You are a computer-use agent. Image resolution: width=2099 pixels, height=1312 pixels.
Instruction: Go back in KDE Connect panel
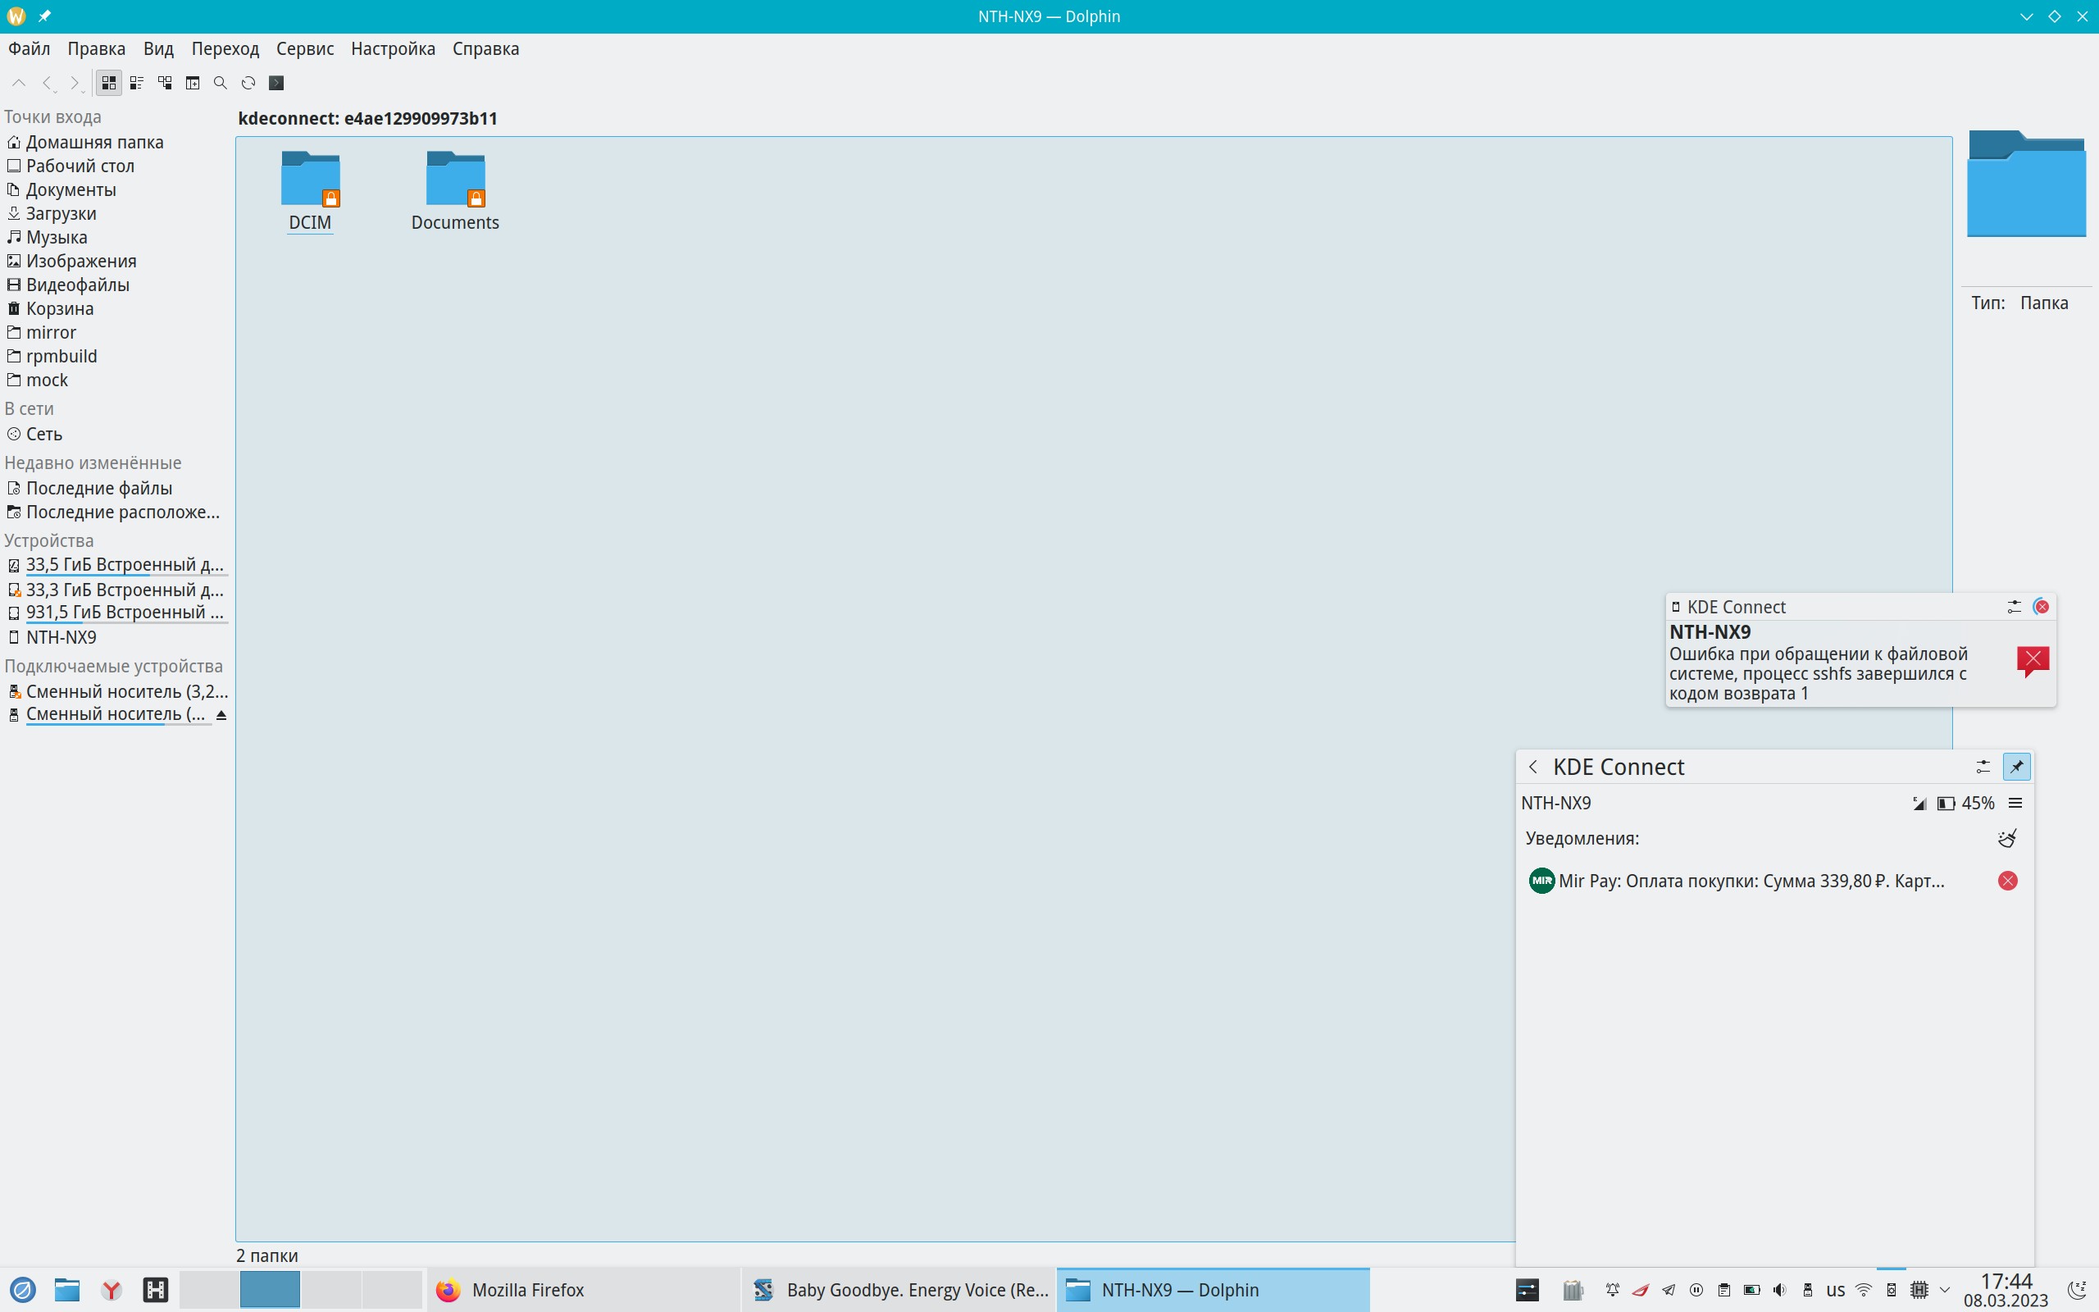1533,767
